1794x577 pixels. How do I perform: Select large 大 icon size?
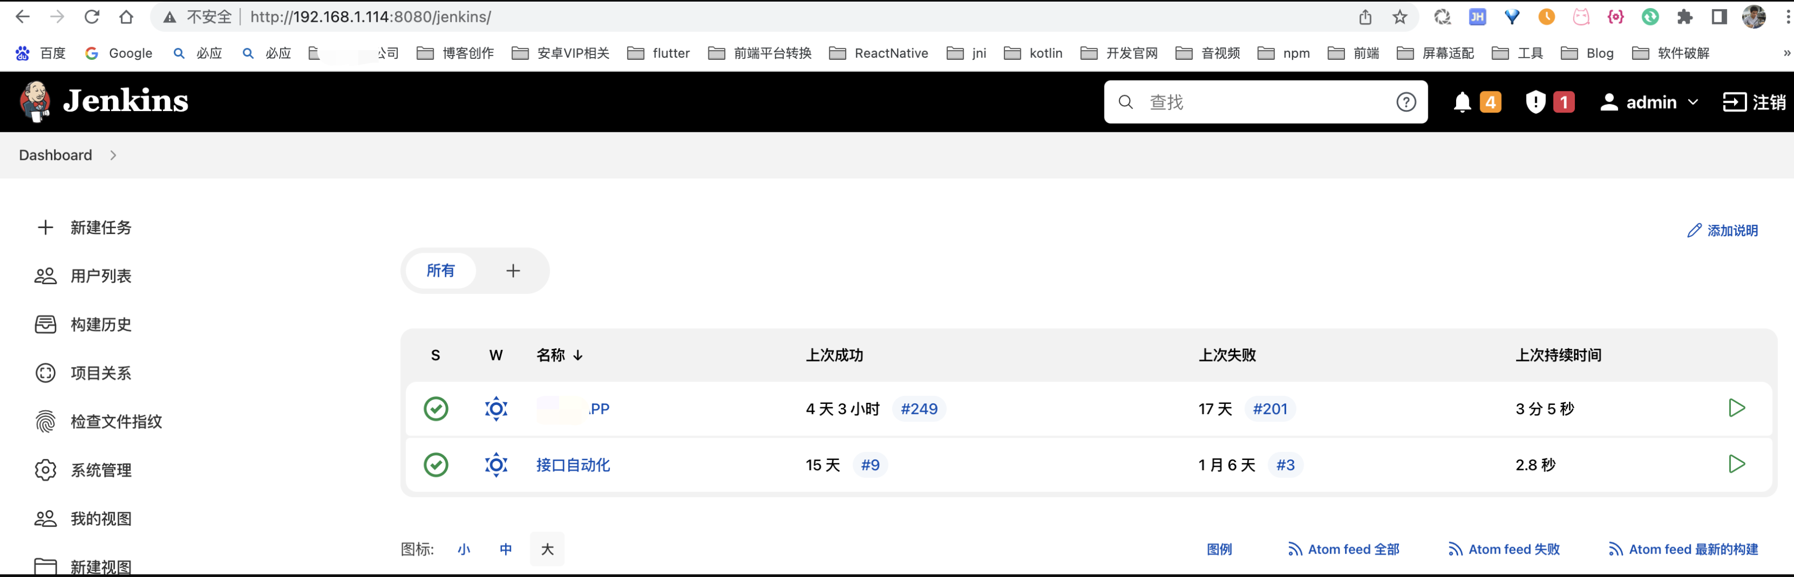click(547, 549)
